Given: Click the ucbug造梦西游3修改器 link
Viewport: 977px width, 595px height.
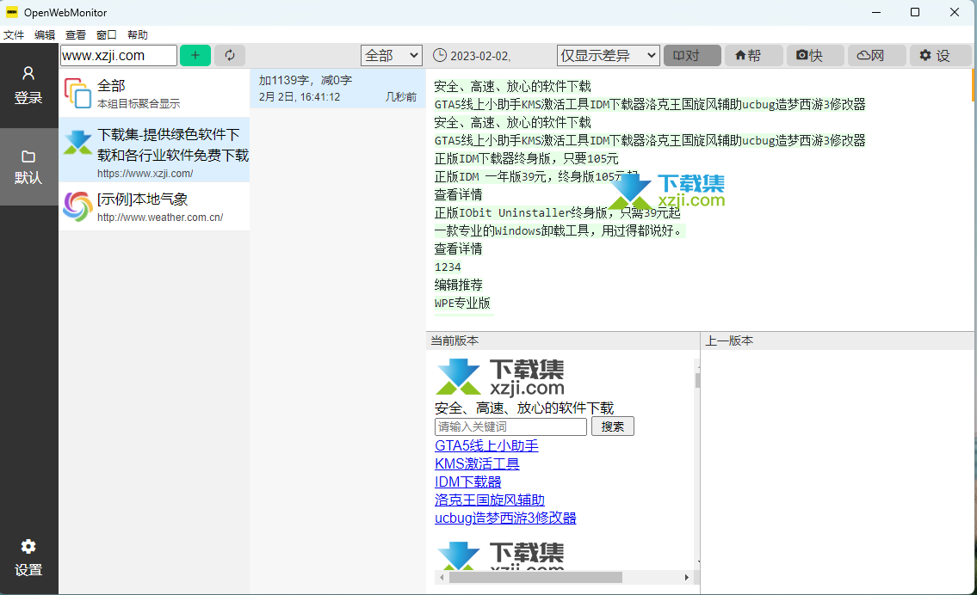Looking at the screenshot, I should [505, 518].
